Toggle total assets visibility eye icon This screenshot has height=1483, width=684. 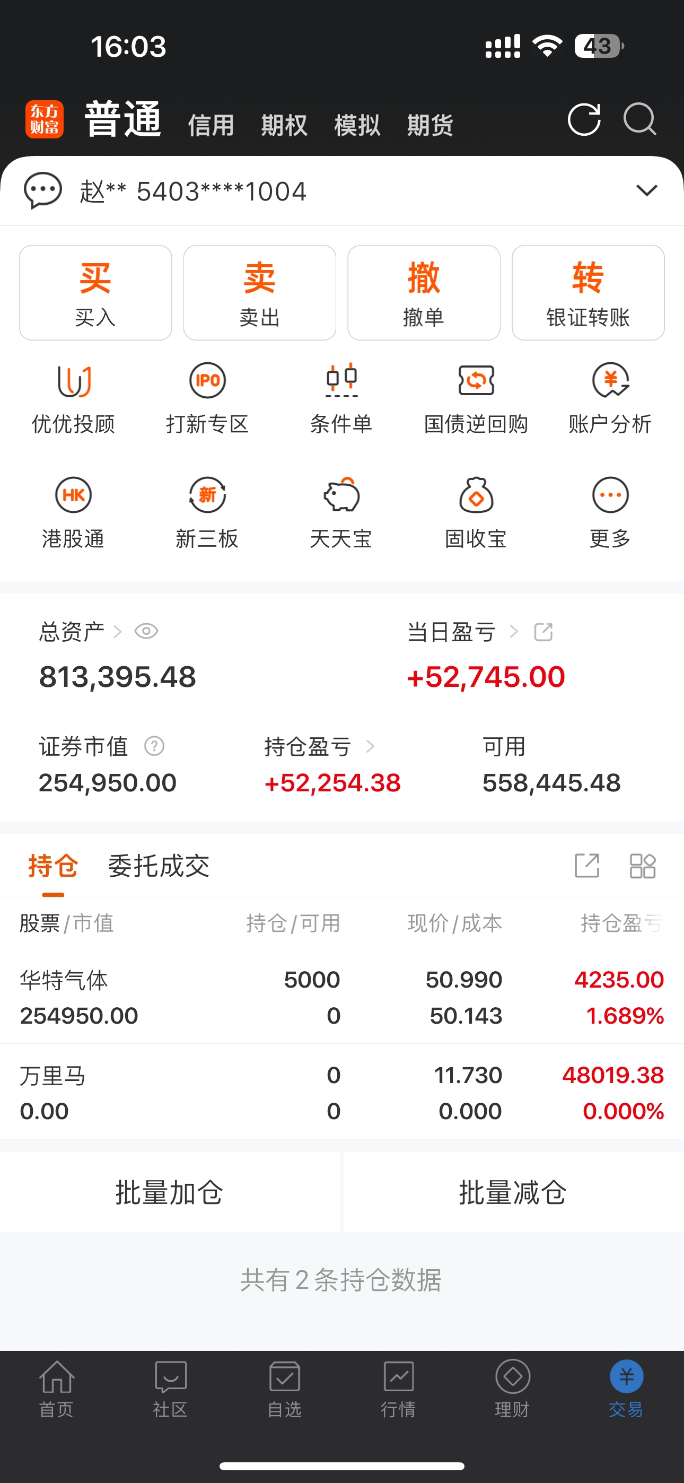point(146,632)
